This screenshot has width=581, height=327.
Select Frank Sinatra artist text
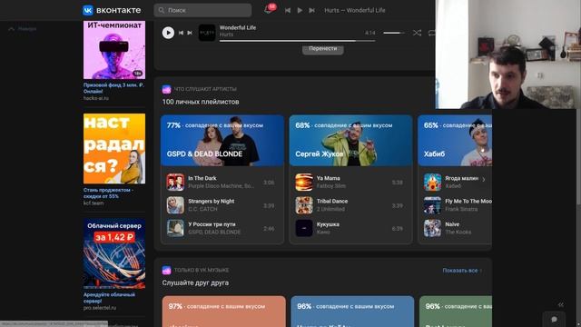pyautogui.click(x=461, y=209)
